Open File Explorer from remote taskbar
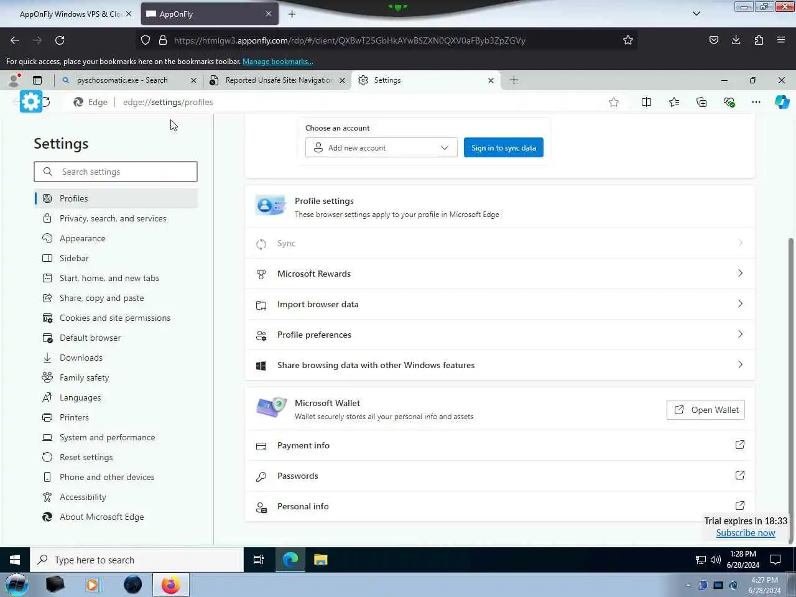 click(x=320, y=560)
